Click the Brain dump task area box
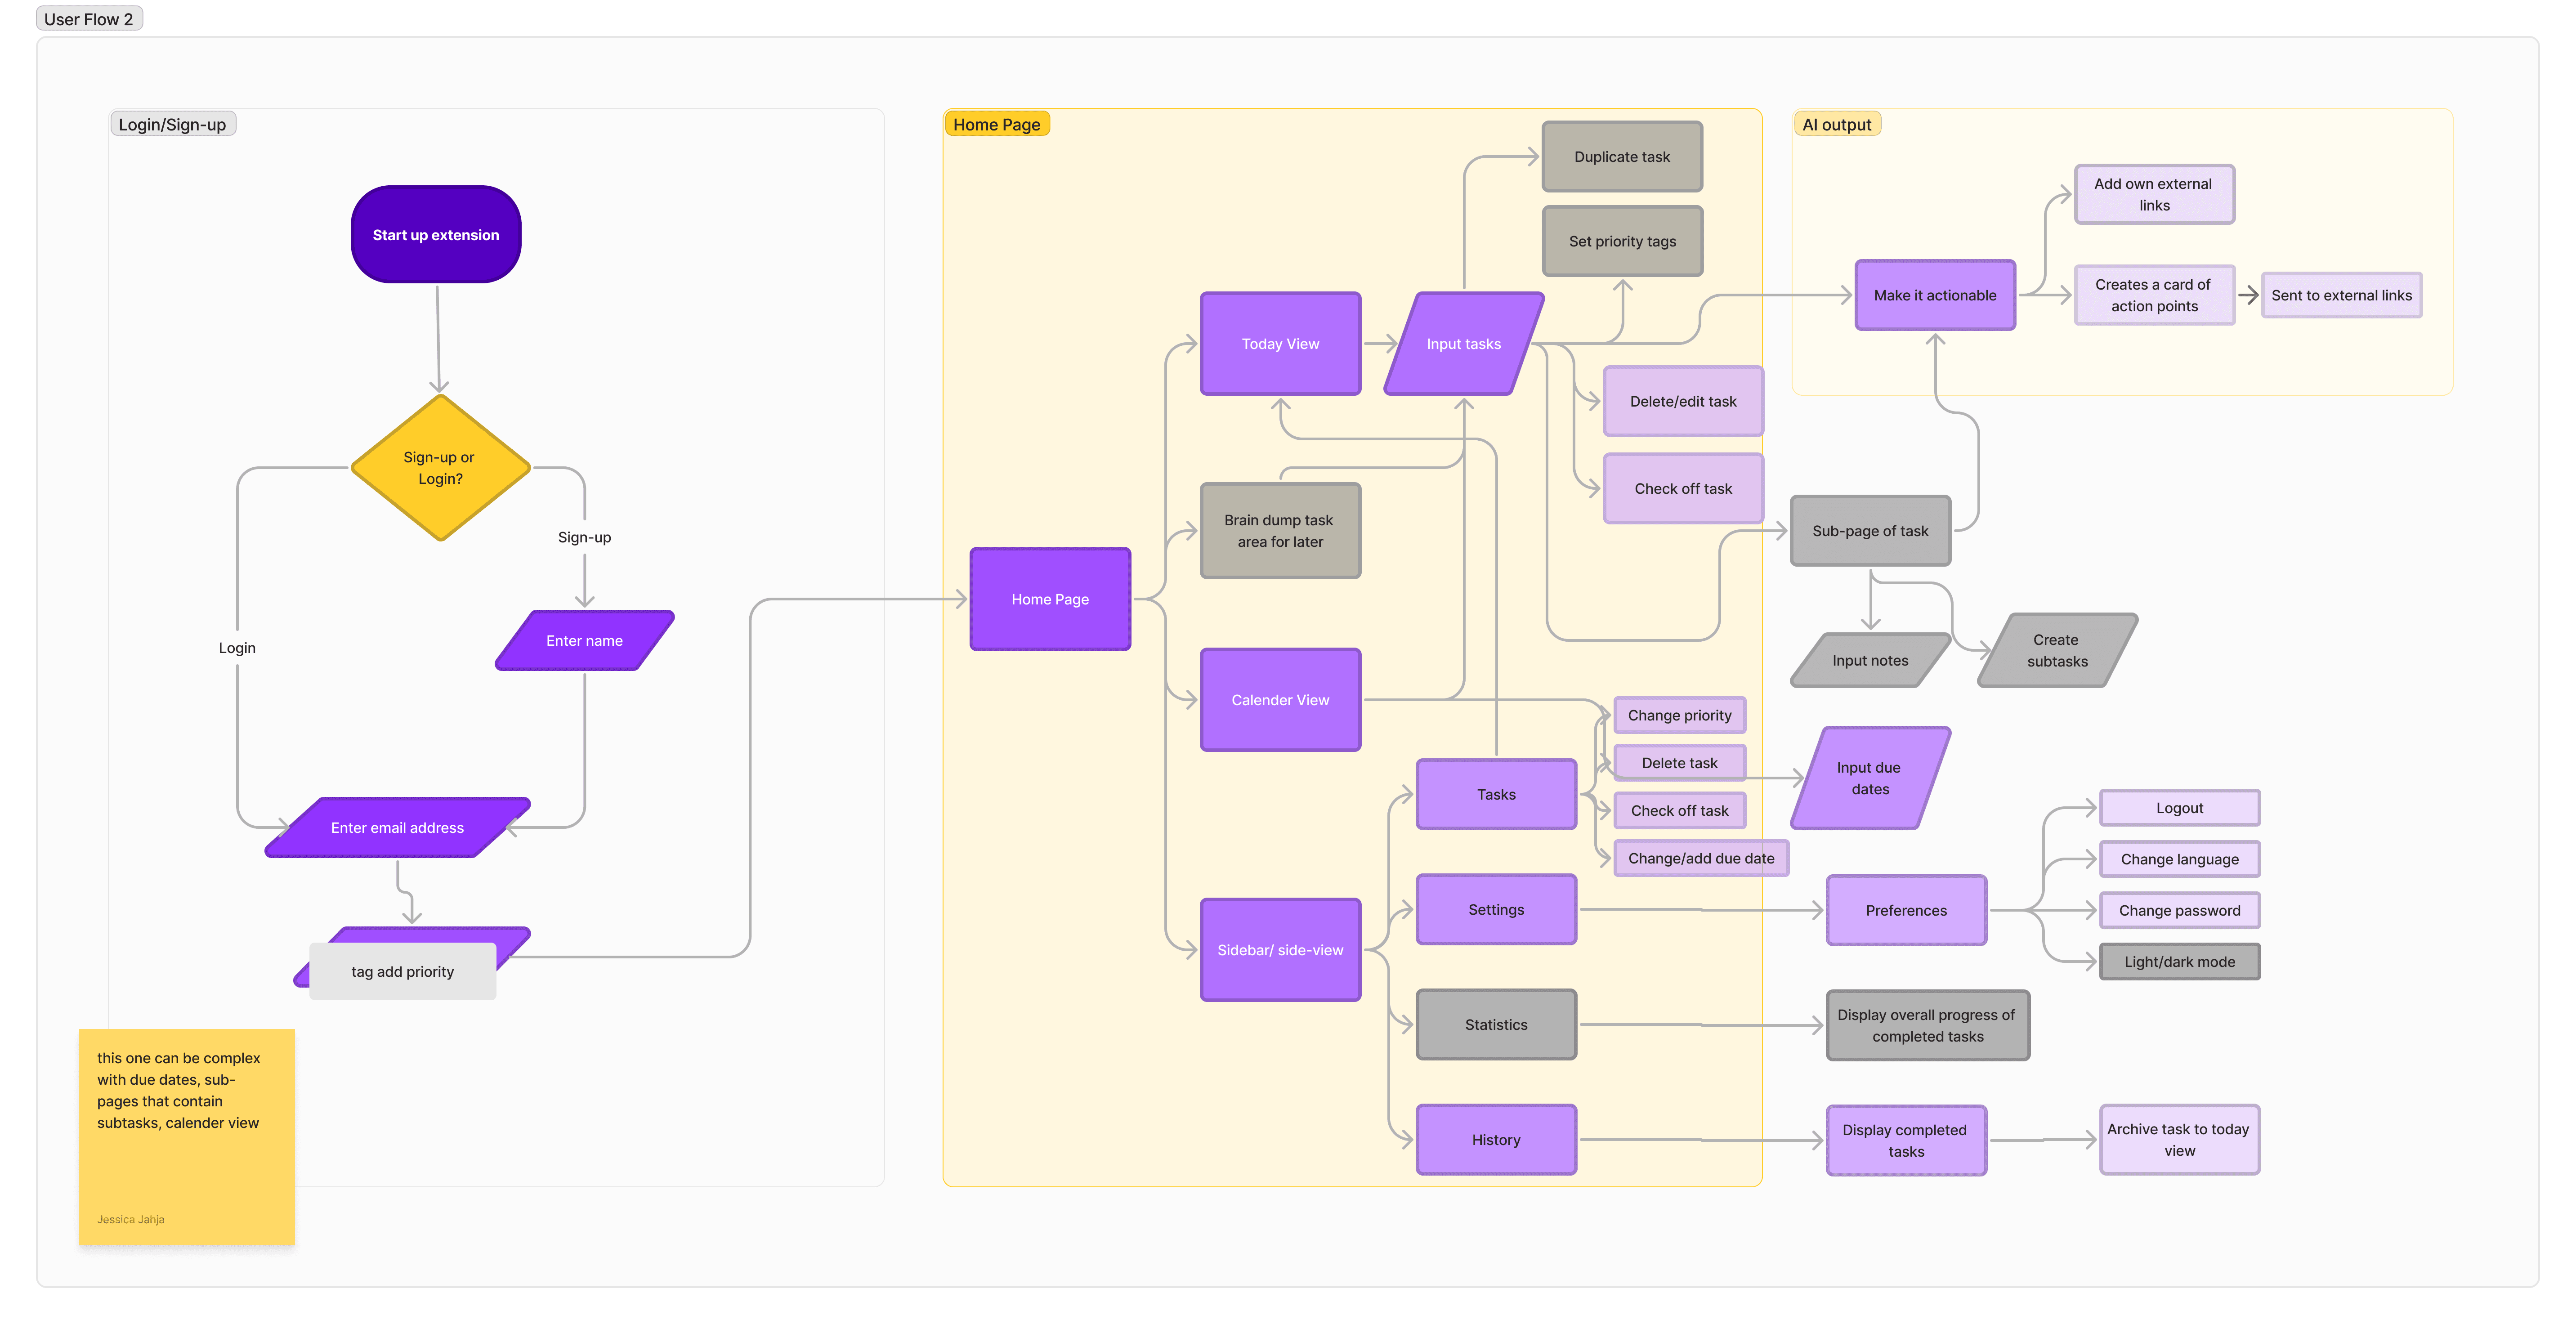This screenshot has width=2576, height=1324. click(x=1279, y=530)
